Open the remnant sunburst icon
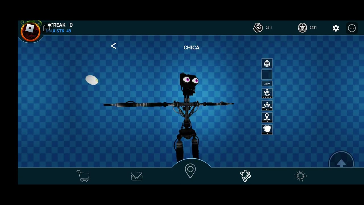364x205 pixels. (x=300, y=176)
